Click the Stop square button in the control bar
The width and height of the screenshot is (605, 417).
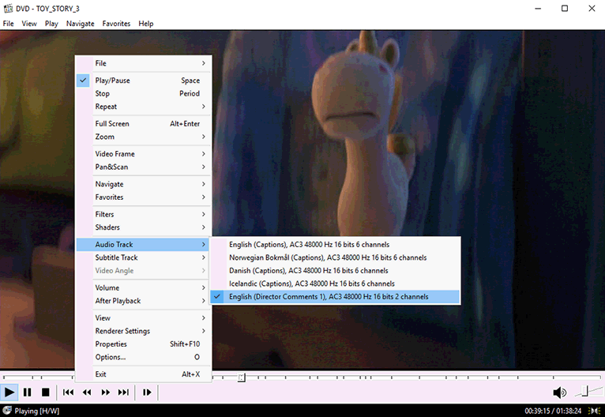coord(46,393)
